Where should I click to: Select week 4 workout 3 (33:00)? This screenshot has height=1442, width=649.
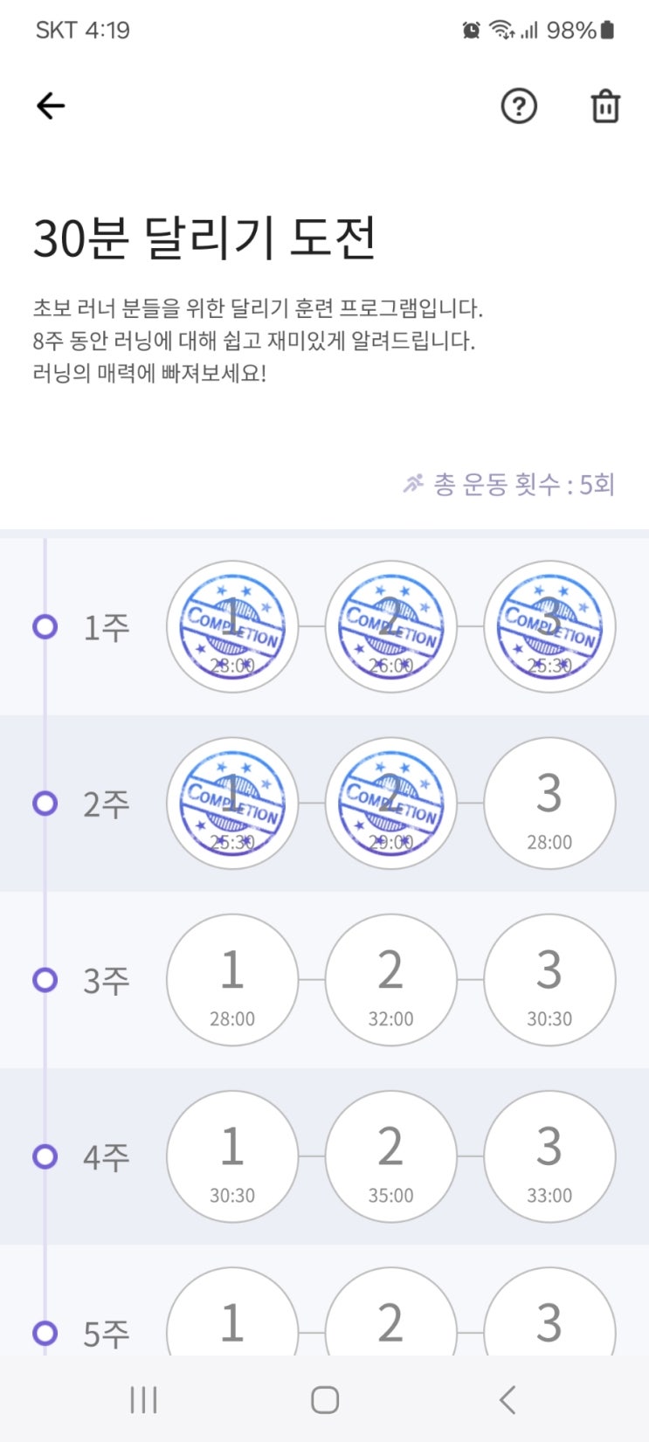(549, 1156)
